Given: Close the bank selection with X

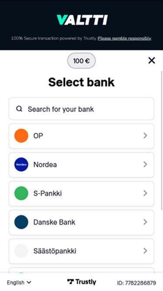Looking at the screenshot, I should (x=152, y=61).
